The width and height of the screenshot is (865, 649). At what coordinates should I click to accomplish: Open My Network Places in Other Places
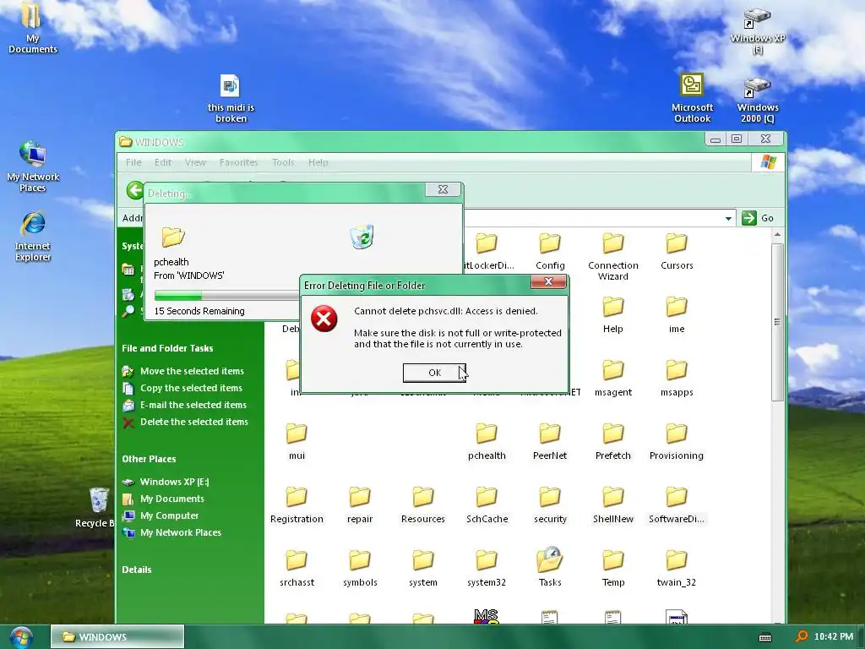[181, 532]
